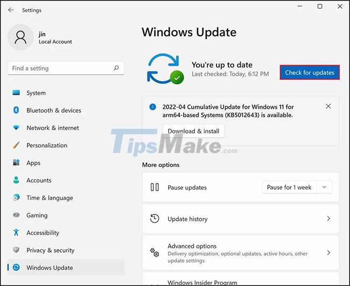Click the Local Account label
Image resolution: width=350 pixels, height=286 pixels.
[x=55, y=42]
